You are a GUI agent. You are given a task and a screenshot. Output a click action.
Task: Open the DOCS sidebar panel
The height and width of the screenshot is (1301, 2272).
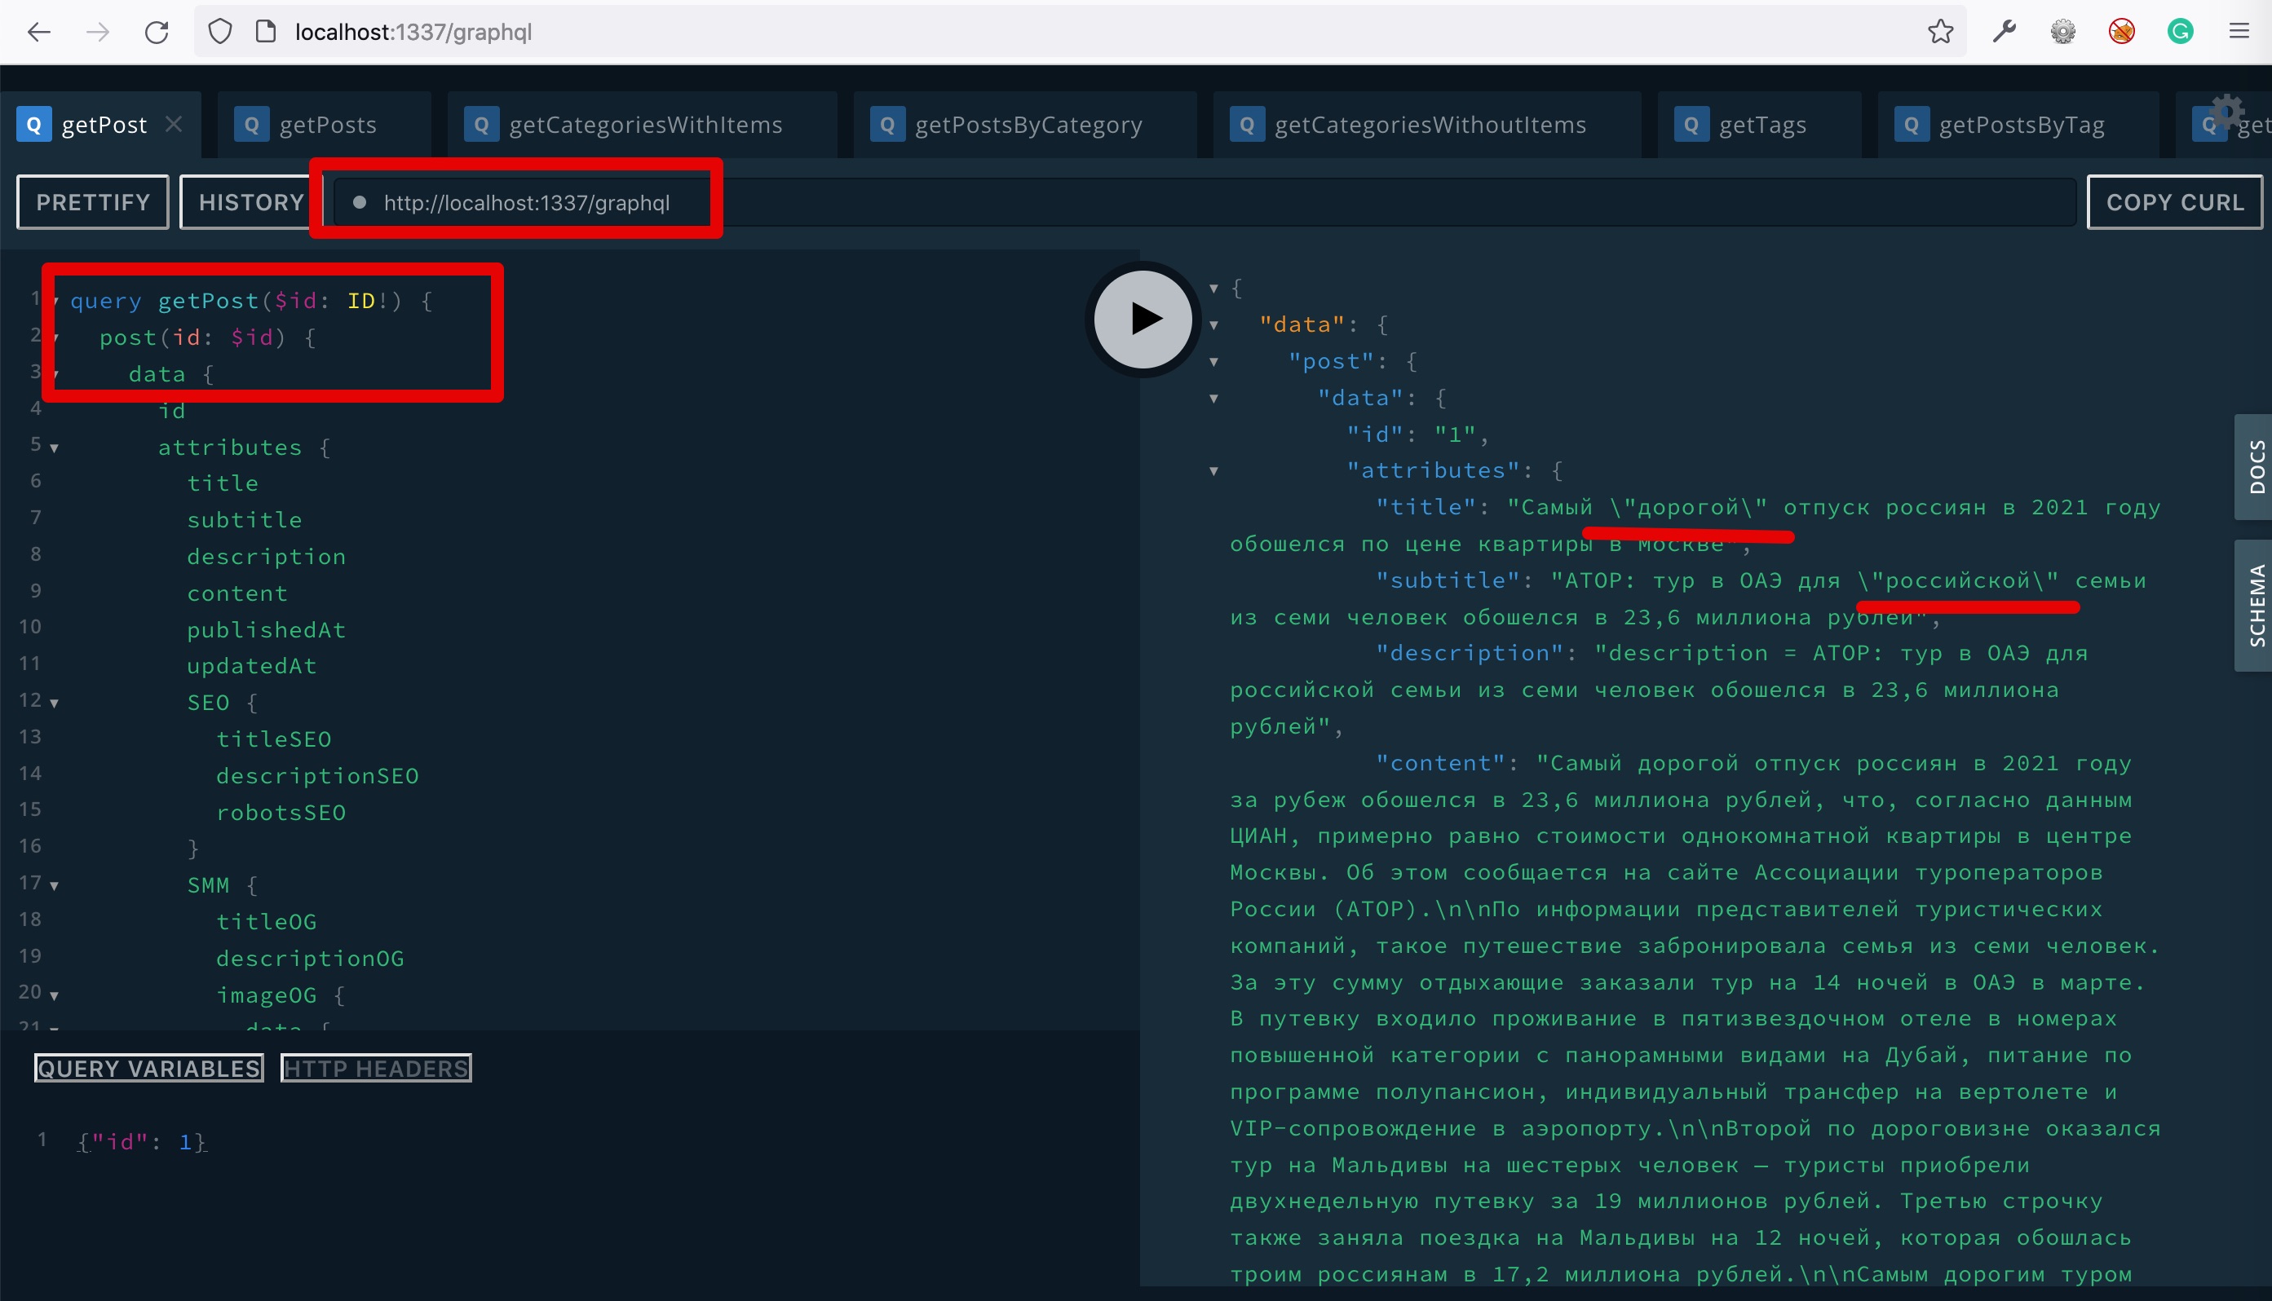point(2254,466)
